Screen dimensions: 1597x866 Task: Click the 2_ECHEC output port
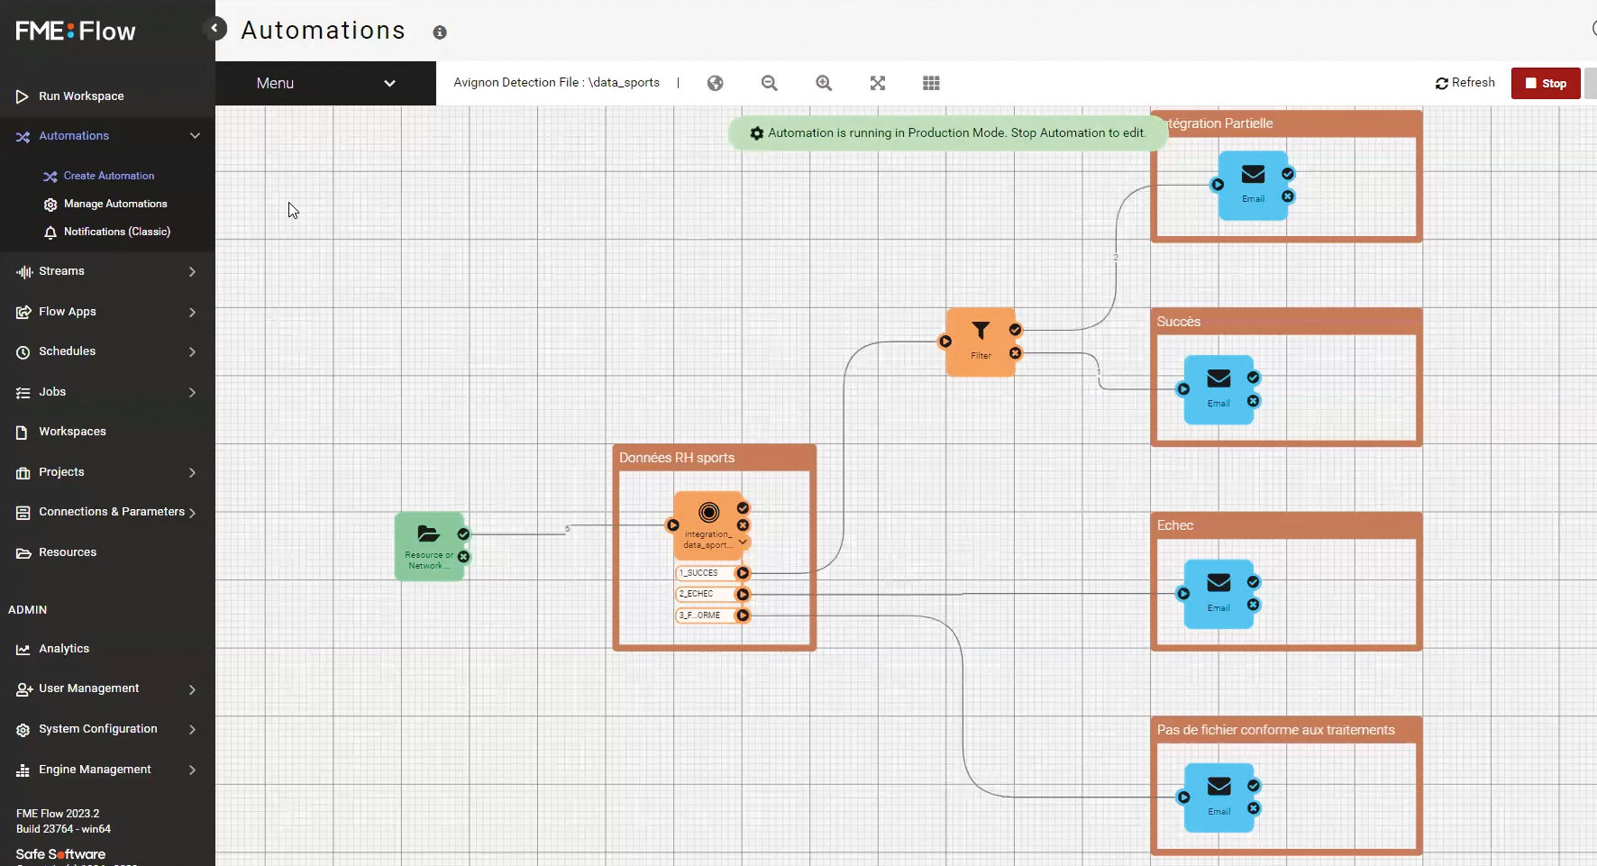743,595
